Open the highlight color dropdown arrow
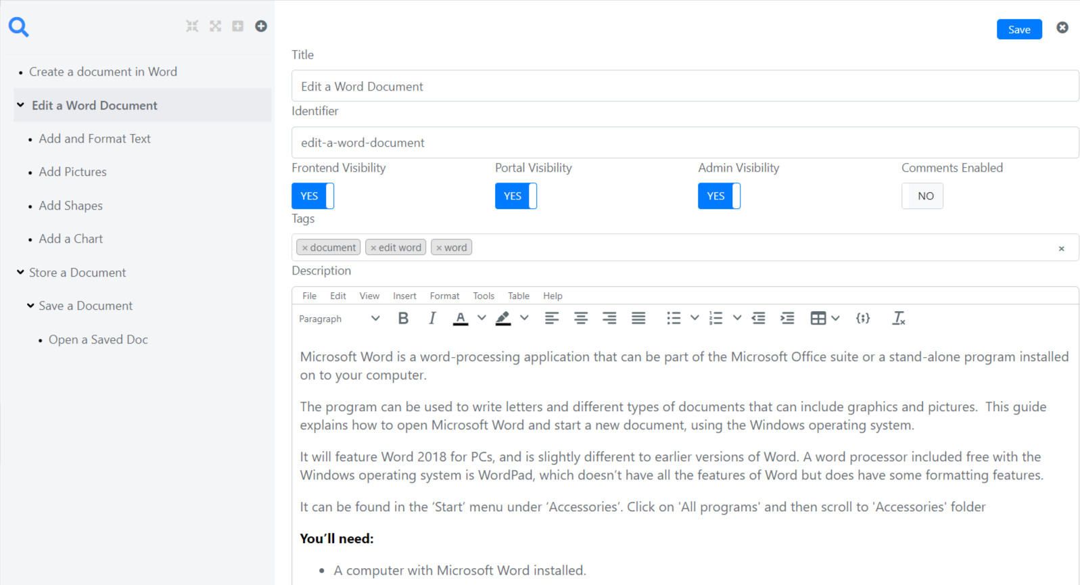 click(524, 318)
